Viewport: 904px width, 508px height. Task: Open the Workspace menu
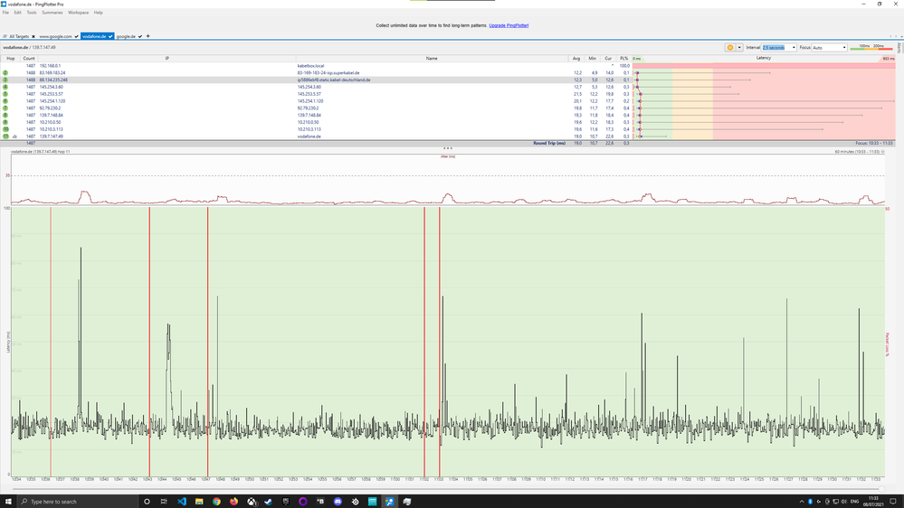tap(78, 13)
